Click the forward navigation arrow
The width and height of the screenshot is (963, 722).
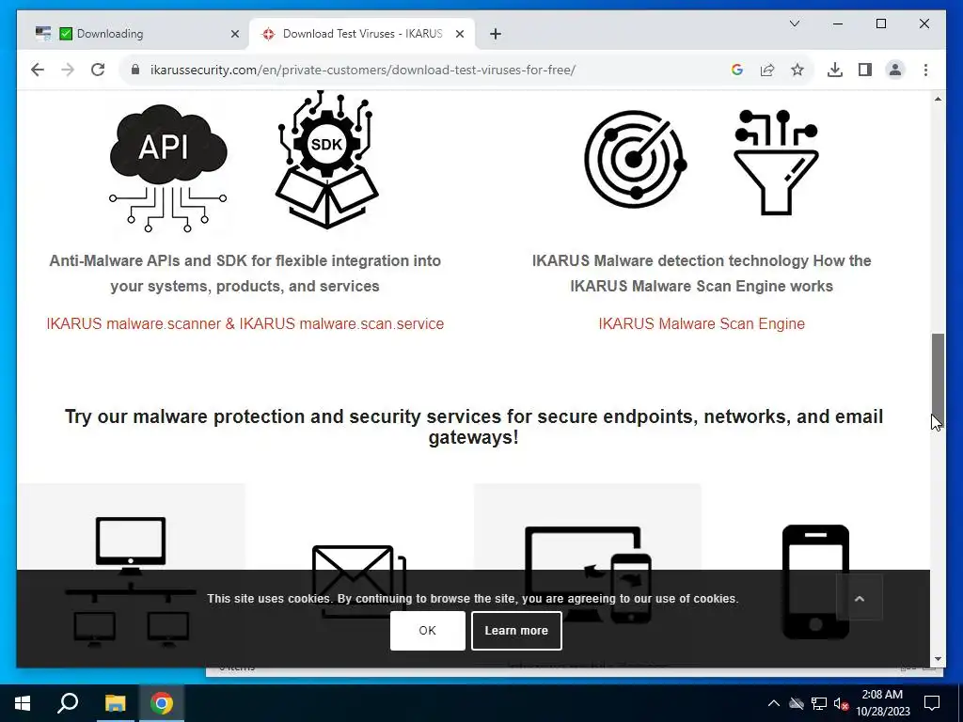(68, 70)
